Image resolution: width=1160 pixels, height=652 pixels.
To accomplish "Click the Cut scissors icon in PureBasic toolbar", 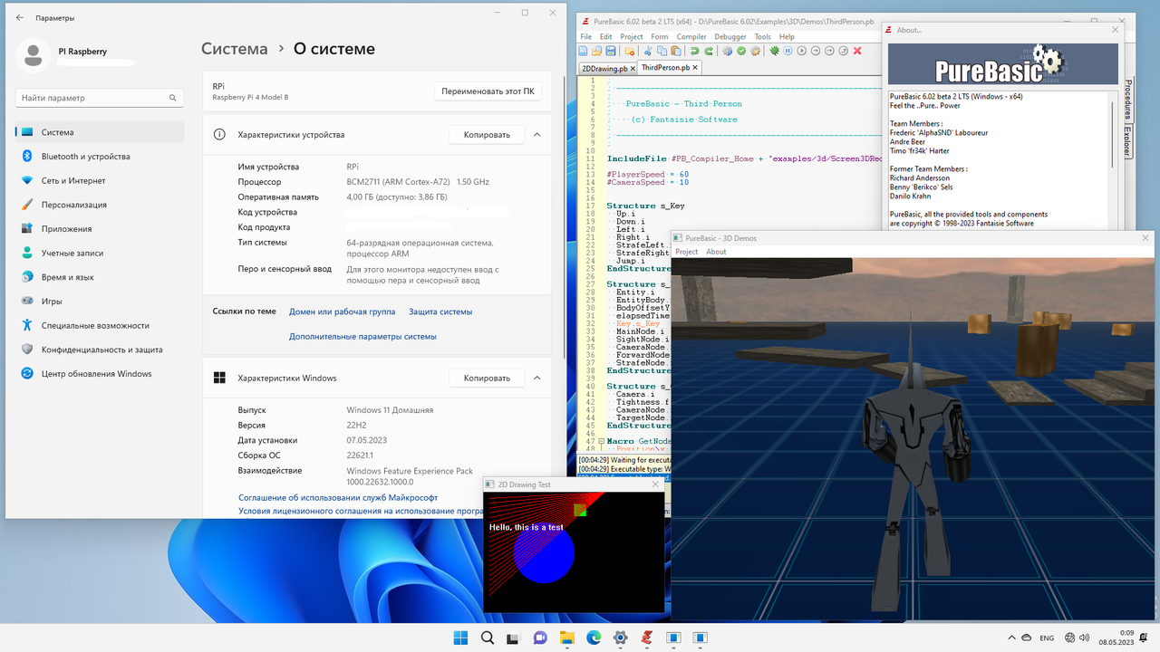I will tap(648, 51).
